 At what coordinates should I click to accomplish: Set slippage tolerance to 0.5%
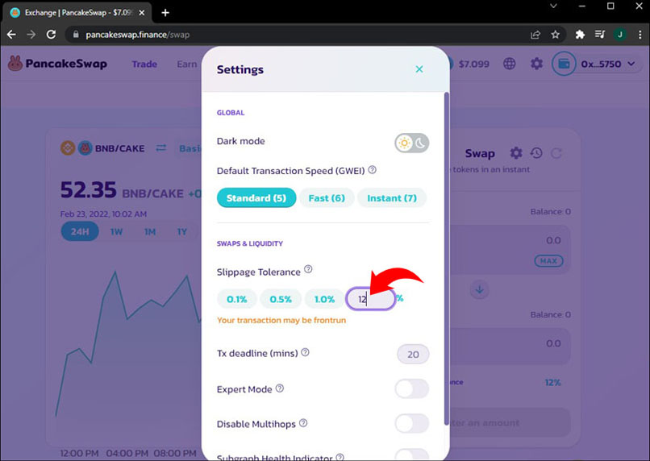coord(281,299)
